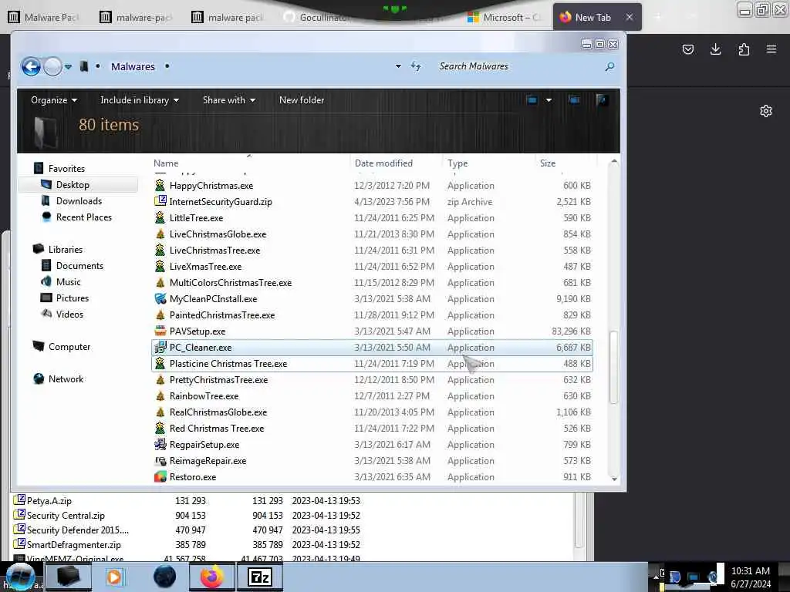Open the Share with menu
The image size is (790, 592).
pos(228,100)
